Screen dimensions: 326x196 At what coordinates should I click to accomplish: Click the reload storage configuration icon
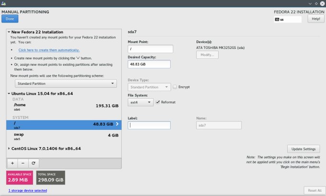coord(34,163)
